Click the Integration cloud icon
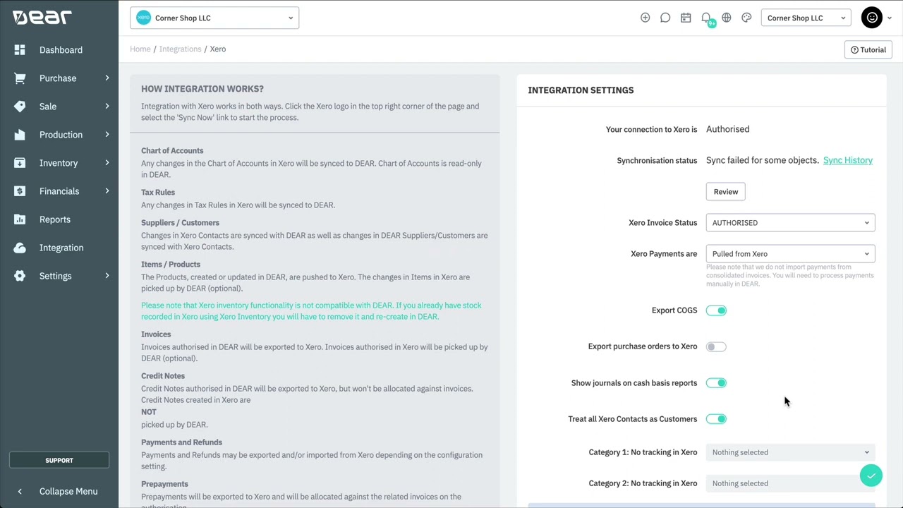903x508 pixels. [x=20, y=248]
